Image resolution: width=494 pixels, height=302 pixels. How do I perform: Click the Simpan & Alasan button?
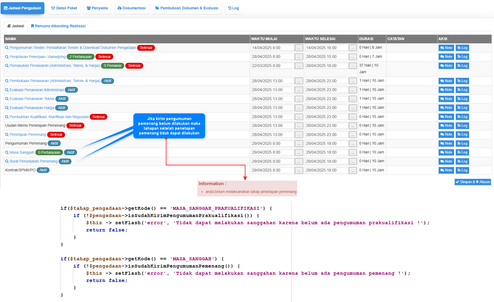473,182
